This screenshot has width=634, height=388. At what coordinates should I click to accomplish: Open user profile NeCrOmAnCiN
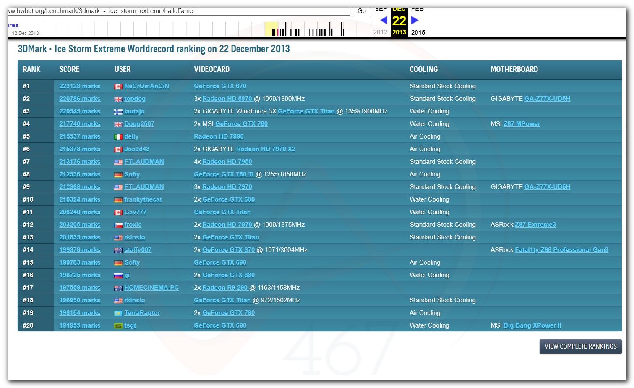coord(146,86)
